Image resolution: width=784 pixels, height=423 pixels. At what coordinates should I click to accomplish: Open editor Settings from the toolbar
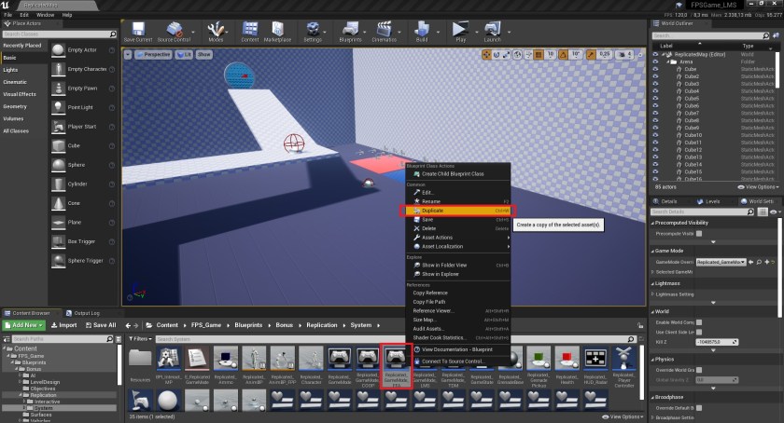(x=313, y=32)
